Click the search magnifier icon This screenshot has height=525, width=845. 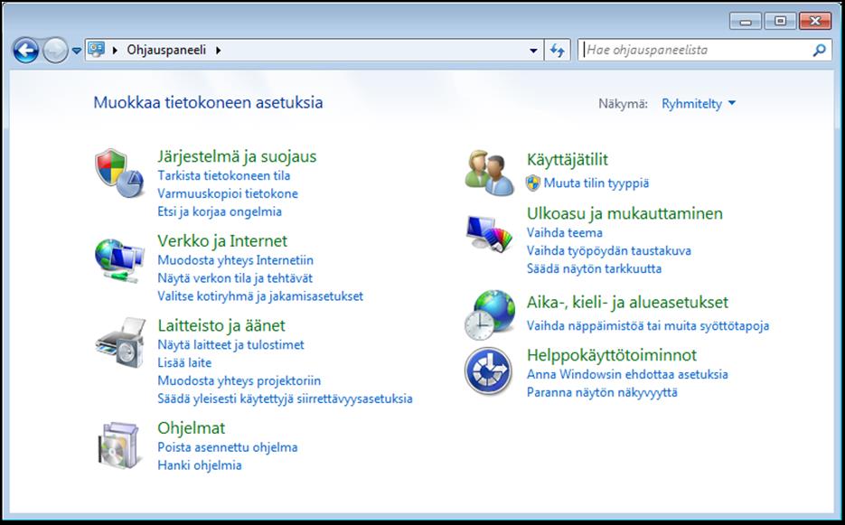(819, 50)
